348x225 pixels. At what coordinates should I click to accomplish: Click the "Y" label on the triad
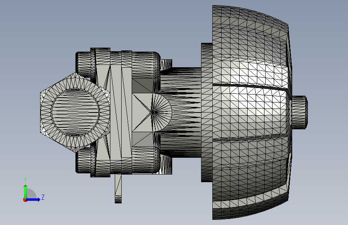click(25, 180)
